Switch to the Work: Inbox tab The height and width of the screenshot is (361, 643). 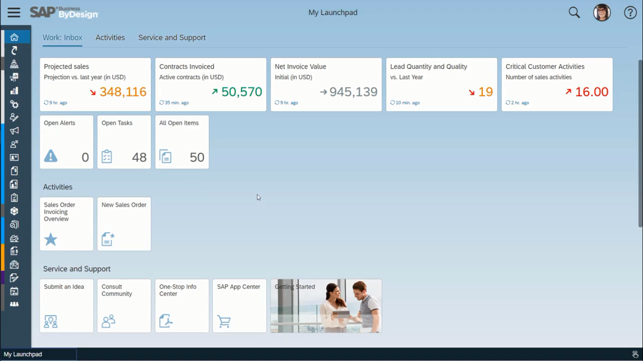(63, 38)
